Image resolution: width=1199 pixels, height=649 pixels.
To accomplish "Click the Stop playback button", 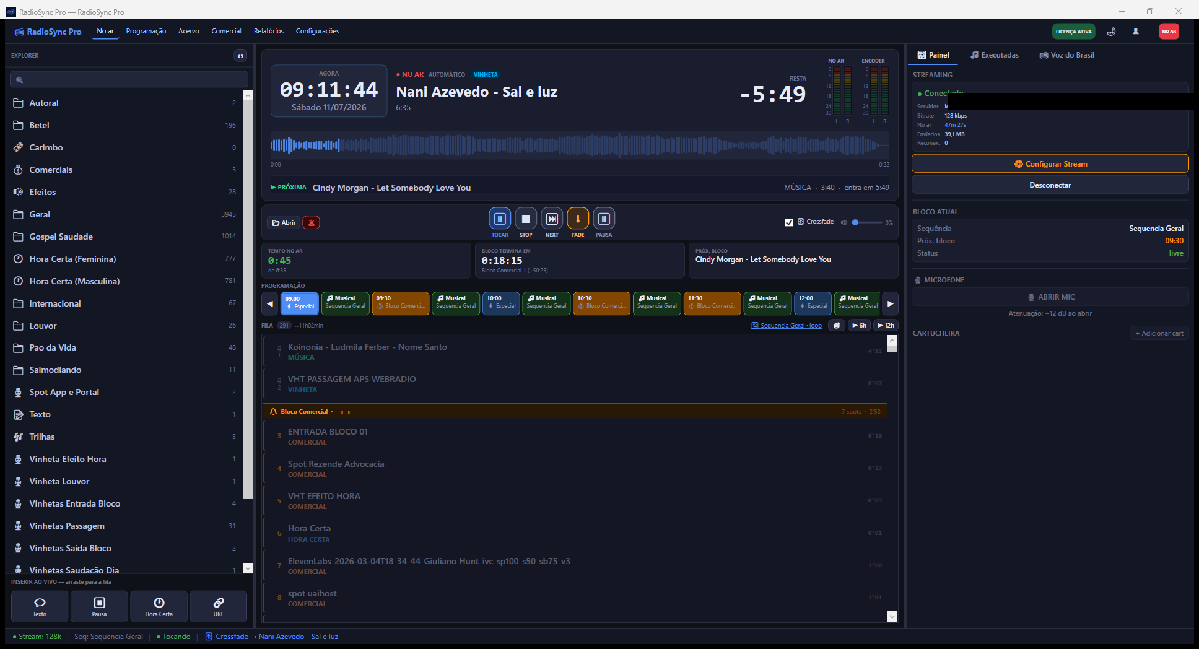I will click(526, 219).
